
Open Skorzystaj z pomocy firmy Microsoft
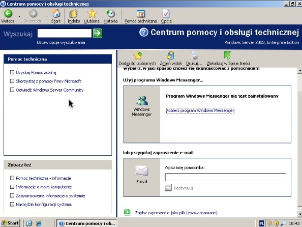(48, 81)
